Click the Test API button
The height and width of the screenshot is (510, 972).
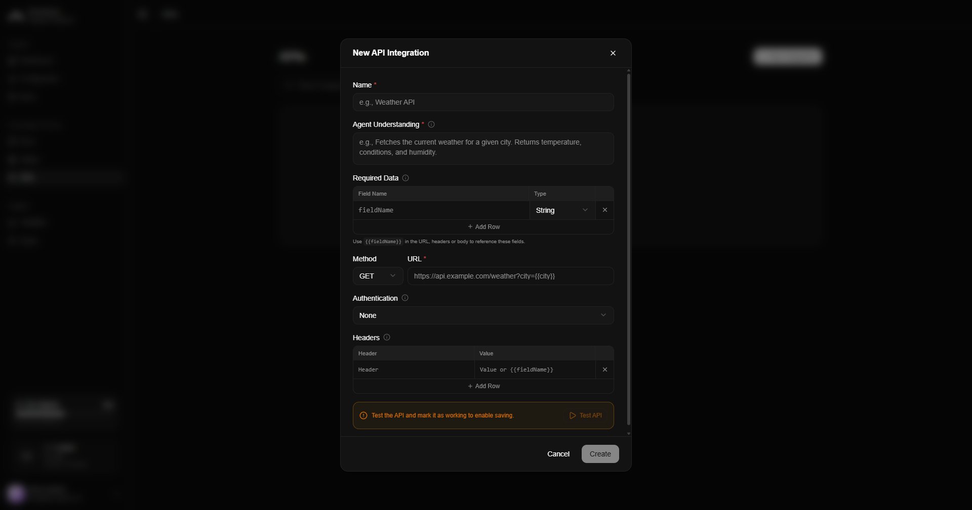586,415
